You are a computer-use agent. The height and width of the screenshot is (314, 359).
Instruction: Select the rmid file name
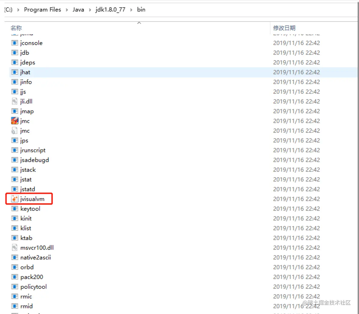click(26, 306)
